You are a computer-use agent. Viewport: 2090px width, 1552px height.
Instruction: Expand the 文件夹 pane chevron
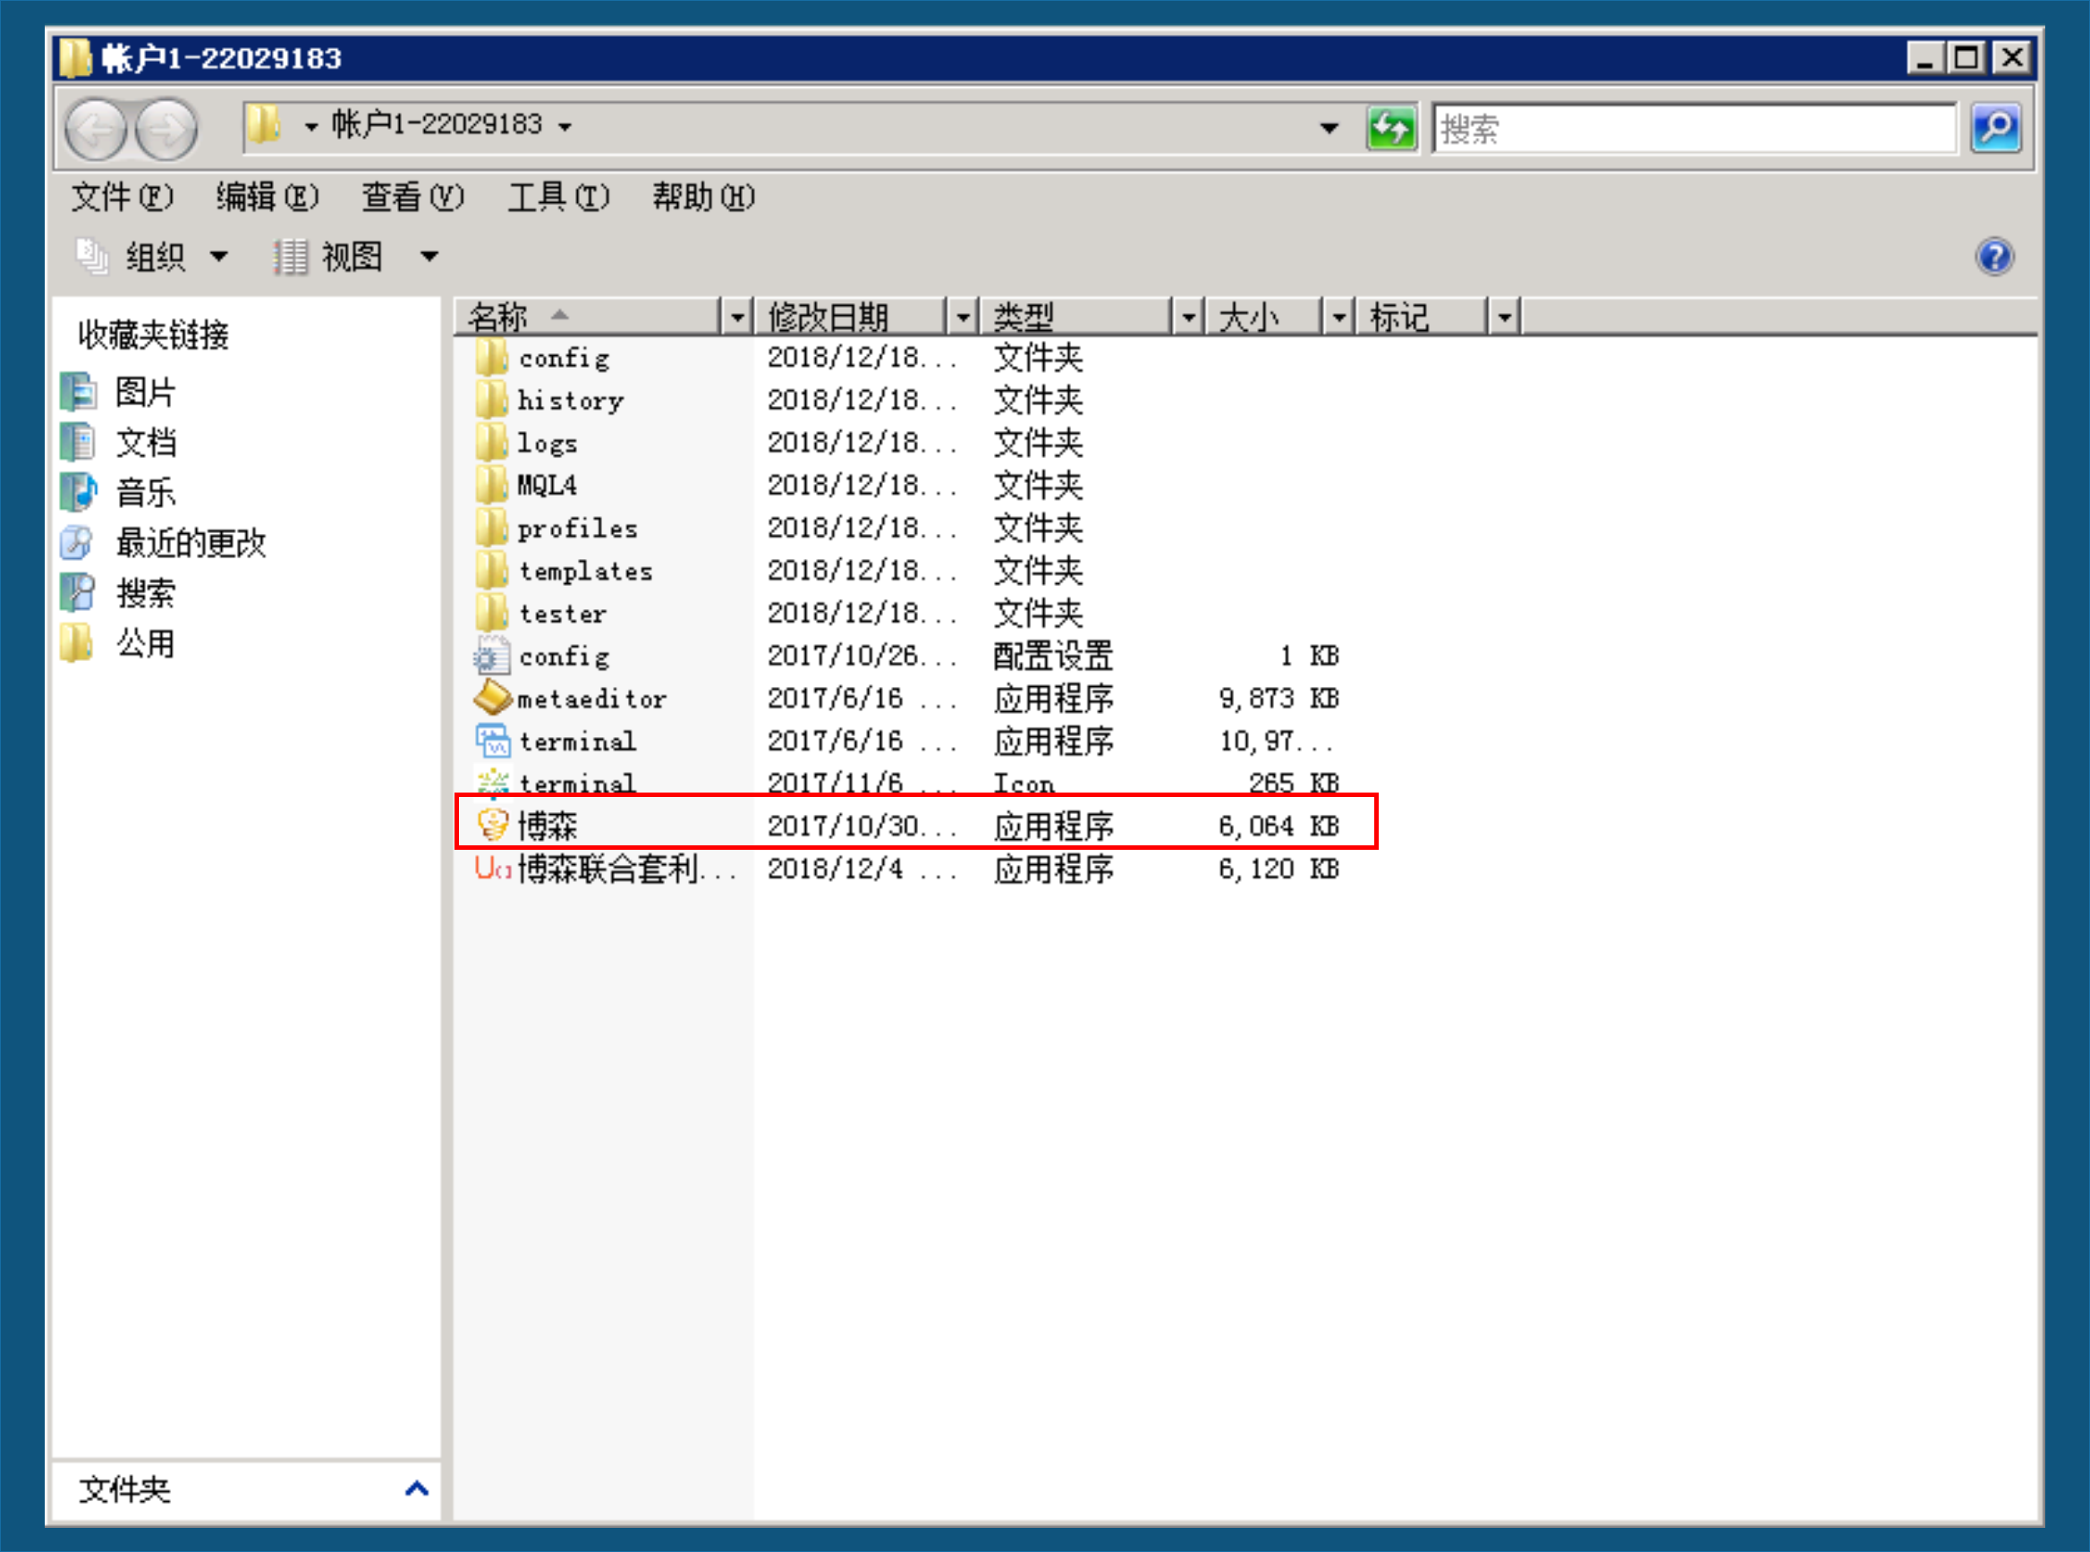[416, 1488]
